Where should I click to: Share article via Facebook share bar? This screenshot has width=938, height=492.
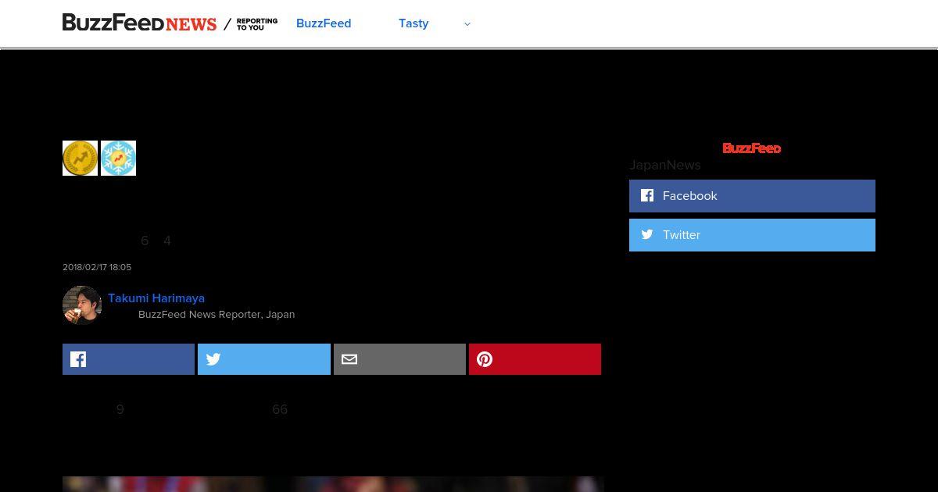point(128,359)
